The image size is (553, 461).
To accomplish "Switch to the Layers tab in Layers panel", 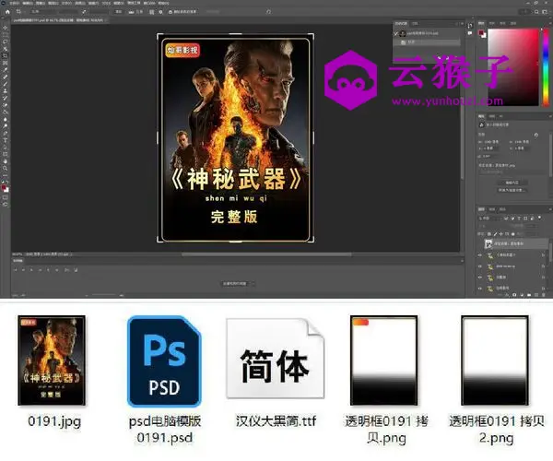I will point(481,209).
